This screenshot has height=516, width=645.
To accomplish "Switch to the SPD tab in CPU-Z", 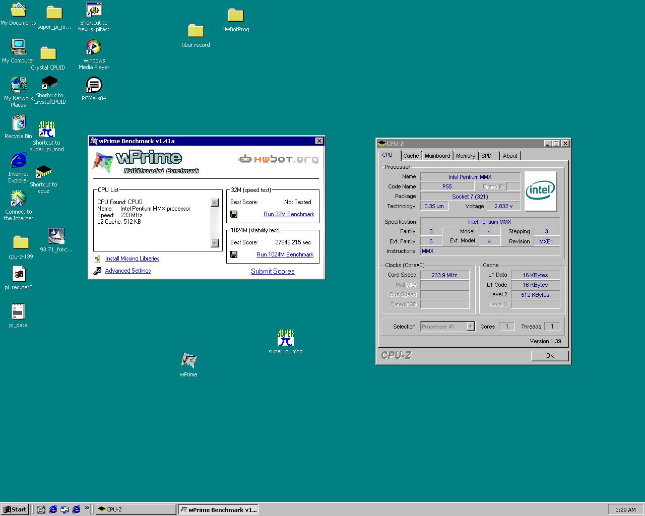I will point(486,156).
